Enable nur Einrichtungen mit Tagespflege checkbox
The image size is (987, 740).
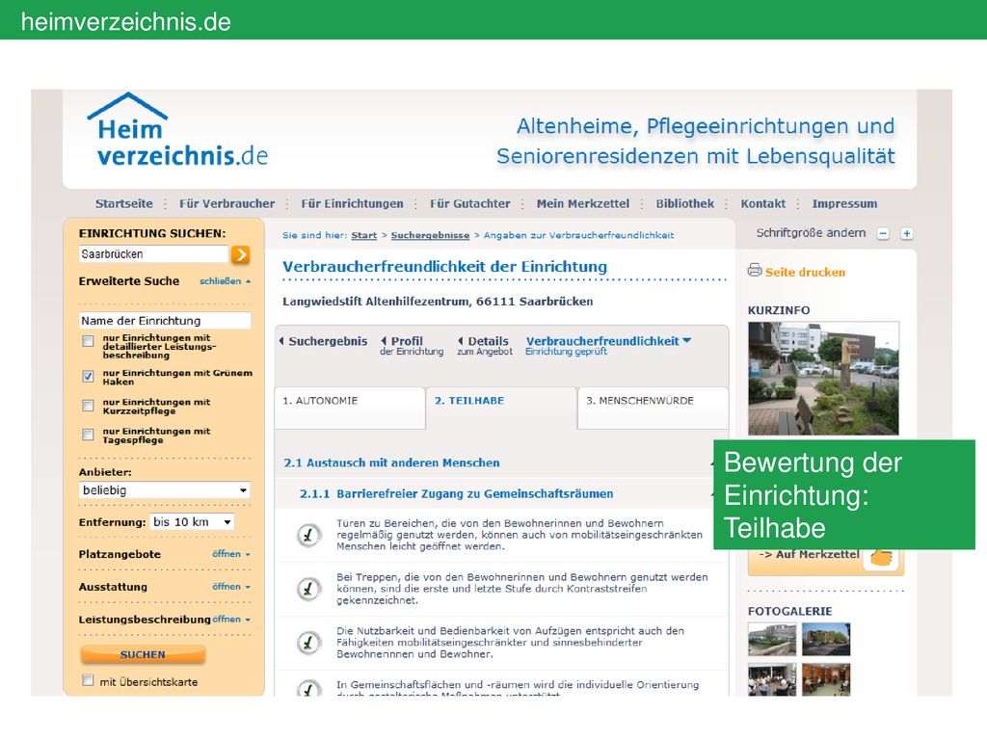[x=88, y=435]
